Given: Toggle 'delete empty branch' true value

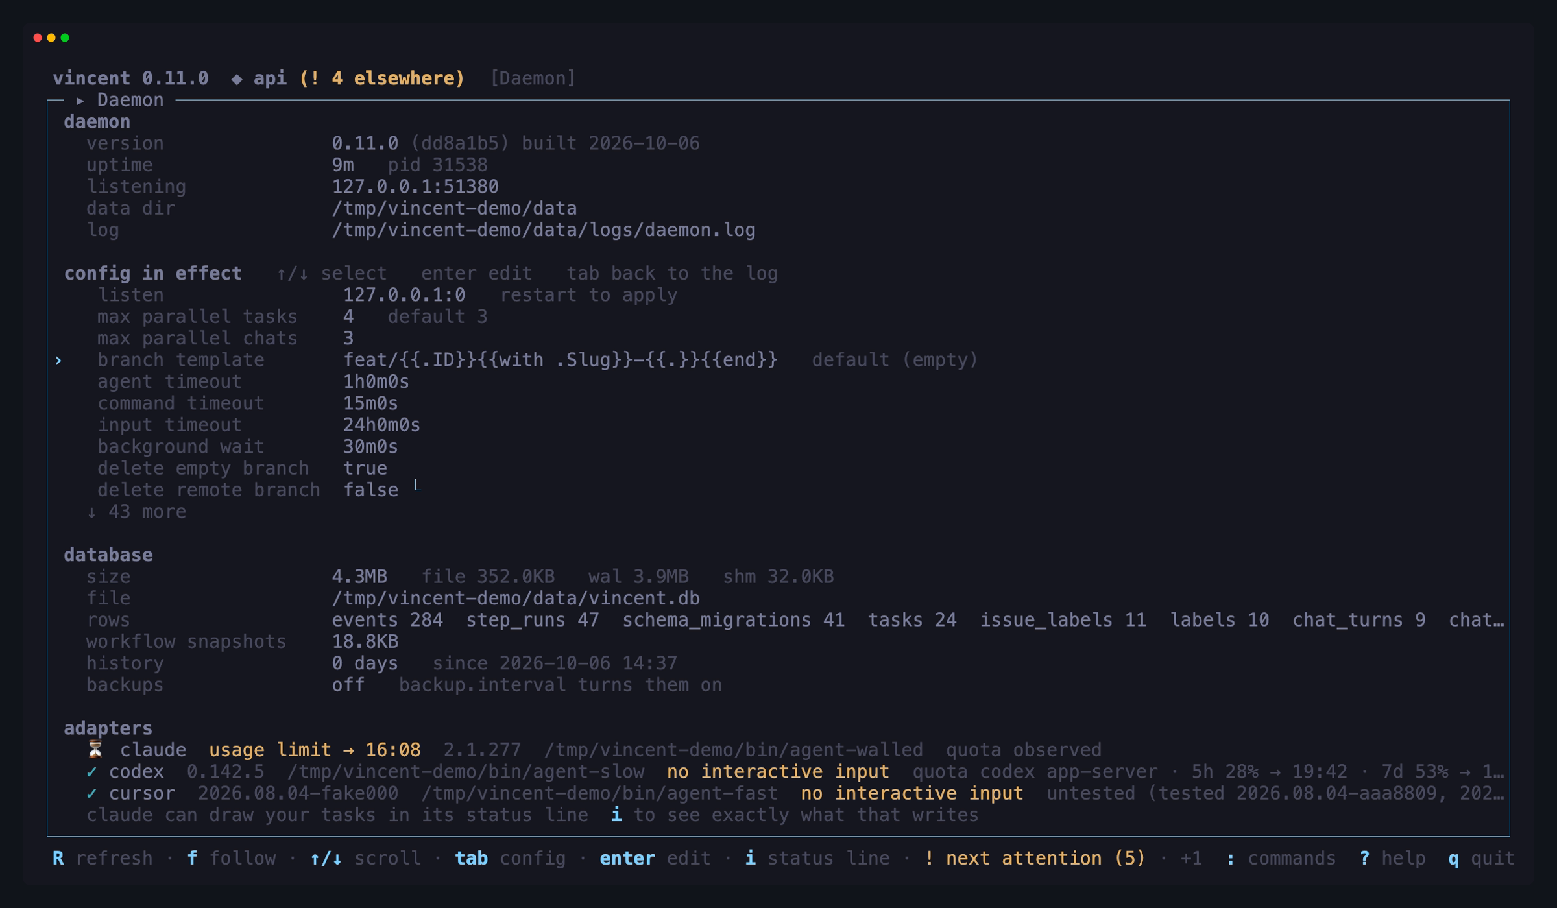Looking at the screenshot, I should click(x=365, y=468).
